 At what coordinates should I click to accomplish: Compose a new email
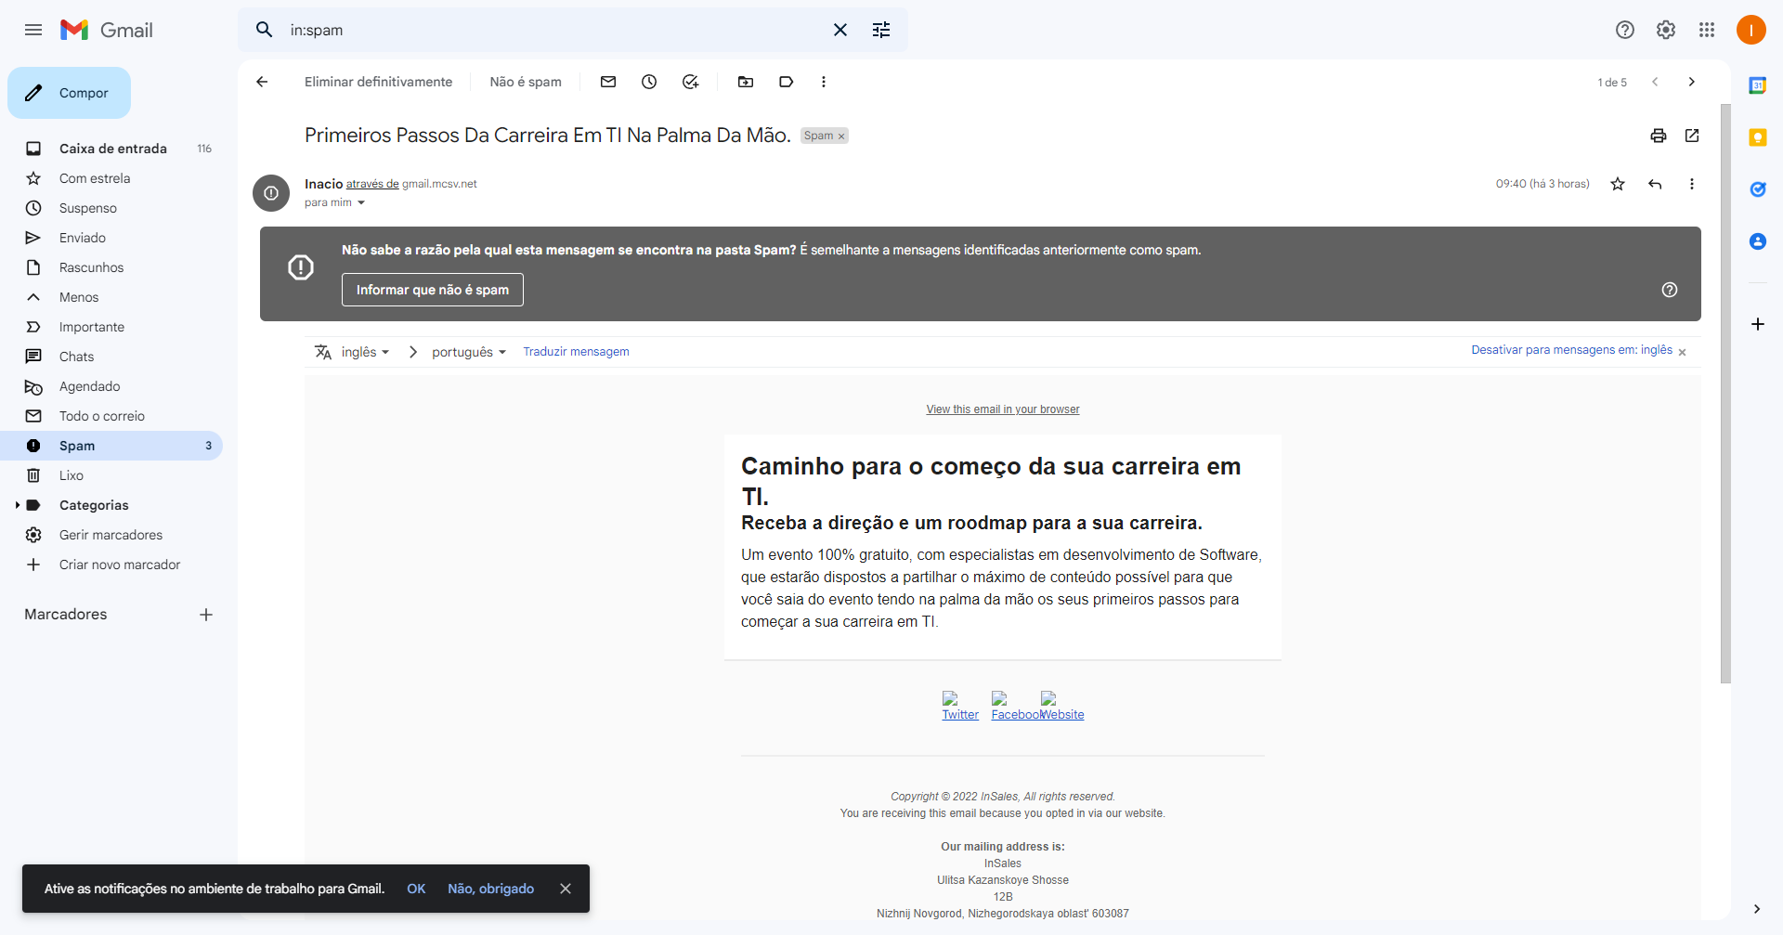point(69,93)
